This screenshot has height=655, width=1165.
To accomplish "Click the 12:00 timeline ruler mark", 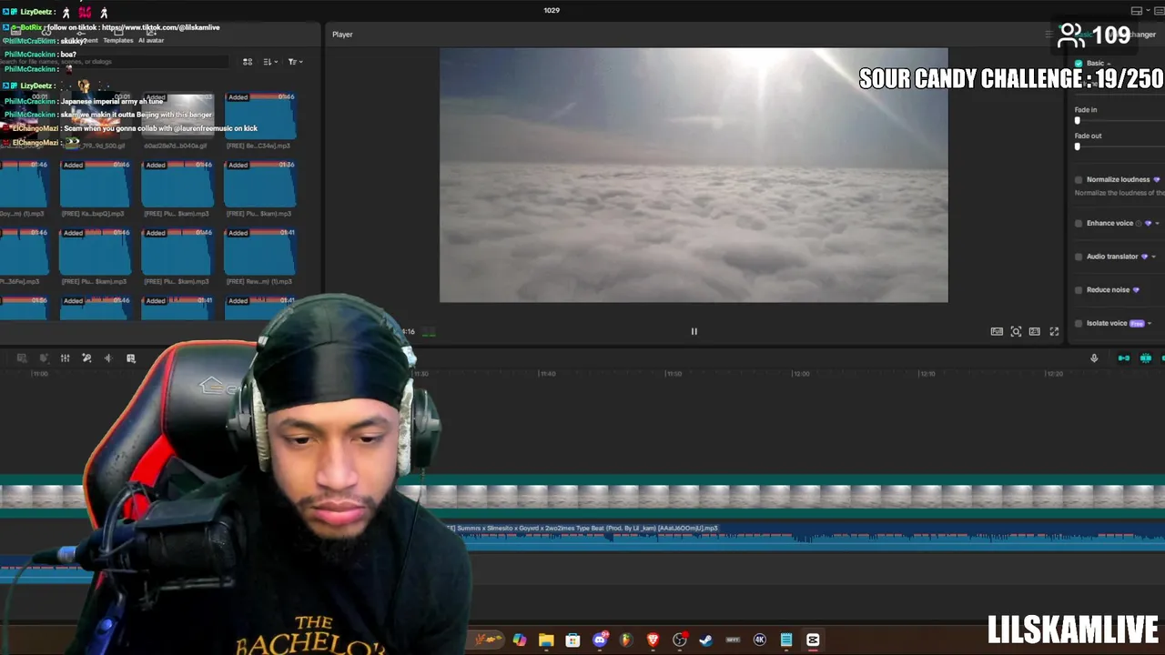I will point(800,373).
